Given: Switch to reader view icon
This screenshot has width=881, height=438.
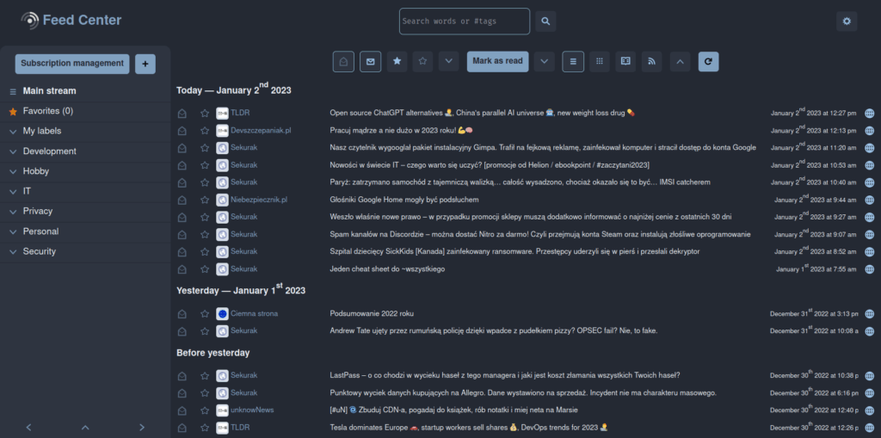Looking at the screenshot, I should pos(625,61).
